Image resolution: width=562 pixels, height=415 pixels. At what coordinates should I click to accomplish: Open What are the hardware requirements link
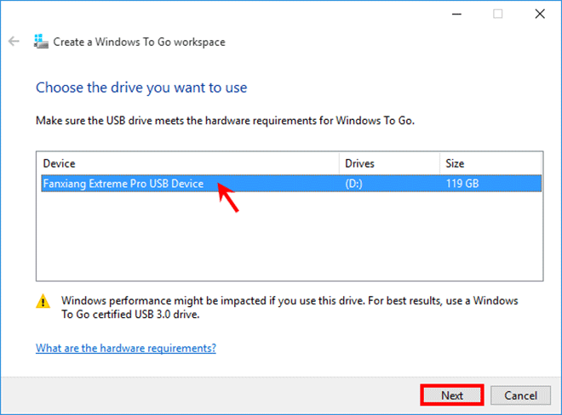click(126, 348)
